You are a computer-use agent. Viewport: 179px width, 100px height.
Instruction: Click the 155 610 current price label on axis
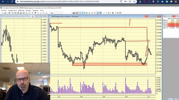(159, 55)
